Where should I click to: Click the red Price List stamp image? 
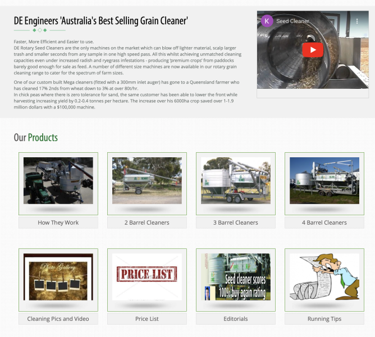click(147, 275)
